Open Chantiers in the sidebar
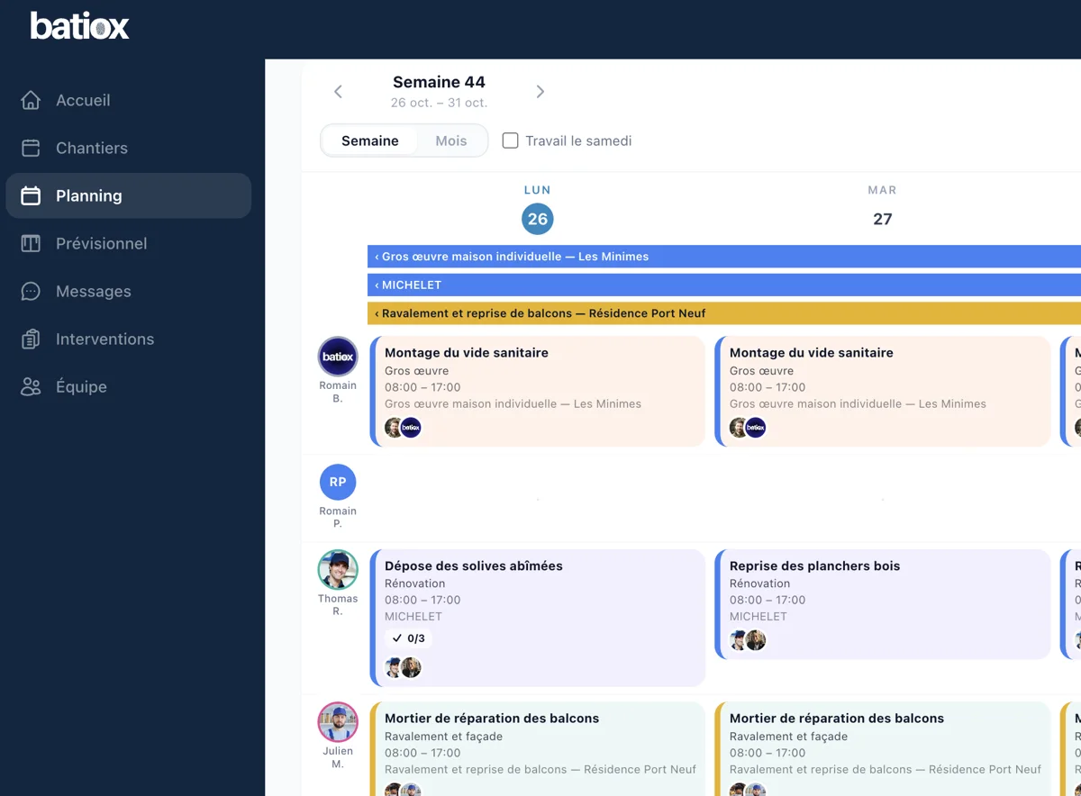Viewport: 1081px width, 796px height. pyautogui.click(x=129, y=148)
